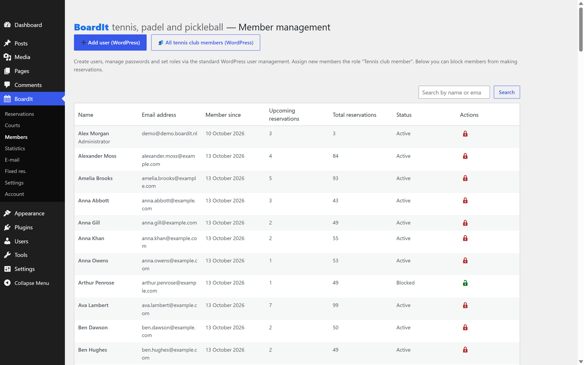The image size is (584, 365).
Task: Click the page vertical scrollbar thumb
Action: [x=581, y=29]
